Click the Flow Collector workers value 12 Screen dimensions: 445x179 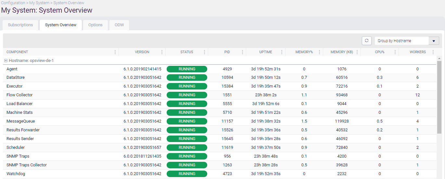click(x=417, y=95)
